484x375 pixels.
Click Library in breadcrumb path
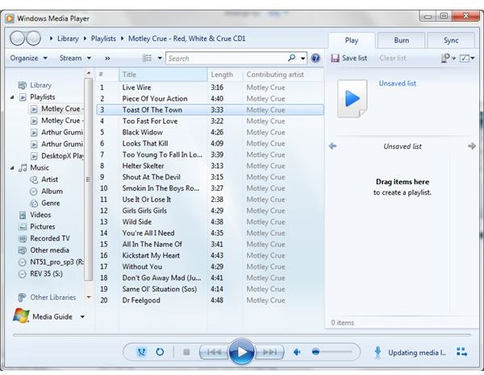pyautogui.click(x=68, y=39)
